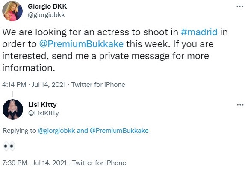Click the 4:14 PM timestamp

14,85
